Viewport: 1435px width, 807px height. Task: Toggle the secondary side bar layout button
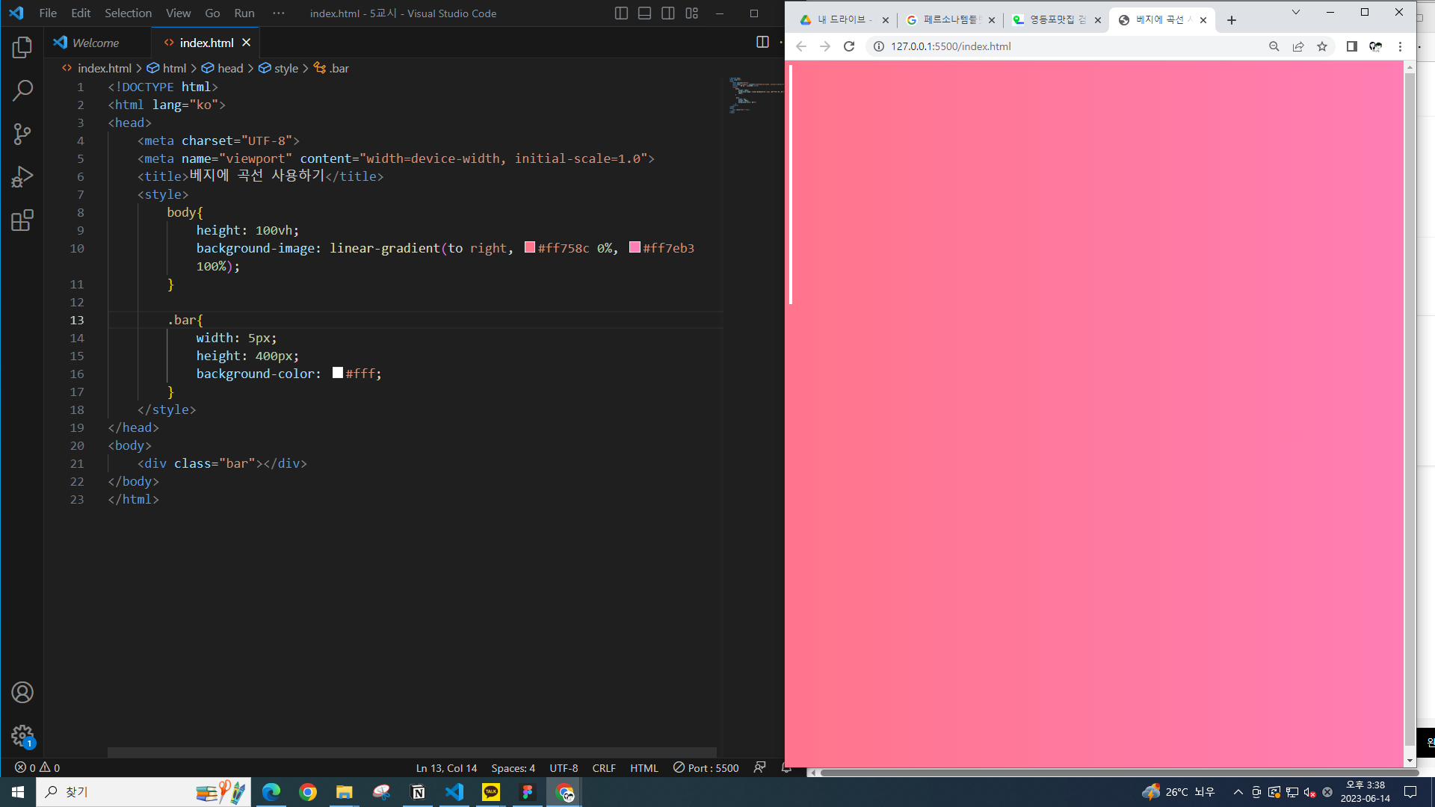[668, 13]
